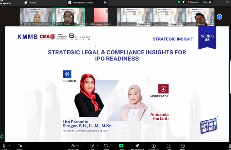Image resolution: width=231 pixels, height=150 pixels.
Task: Open AI Companion in bottom toolbar
Action: [137, 146]
